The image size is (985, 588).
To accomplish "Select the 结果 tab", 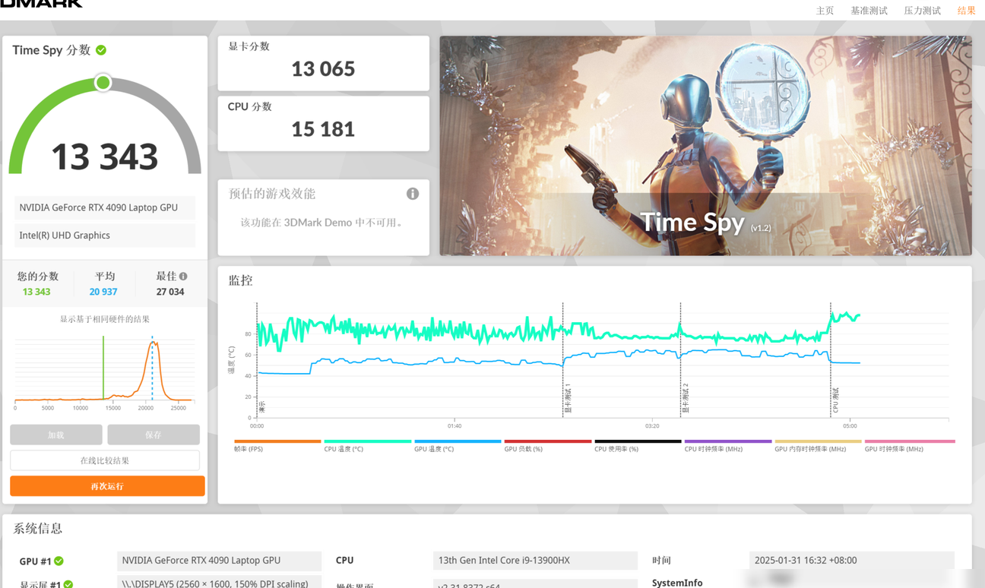I will click(966, 11).
